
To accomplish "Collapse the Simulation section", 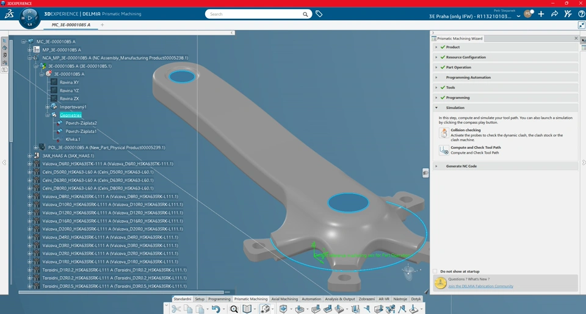I will [436, 107].
